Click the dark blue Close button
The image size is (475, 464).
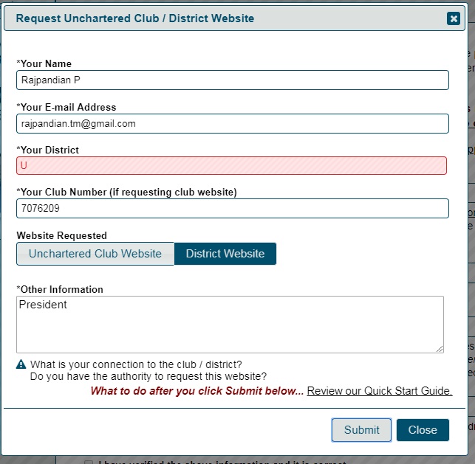423,430
